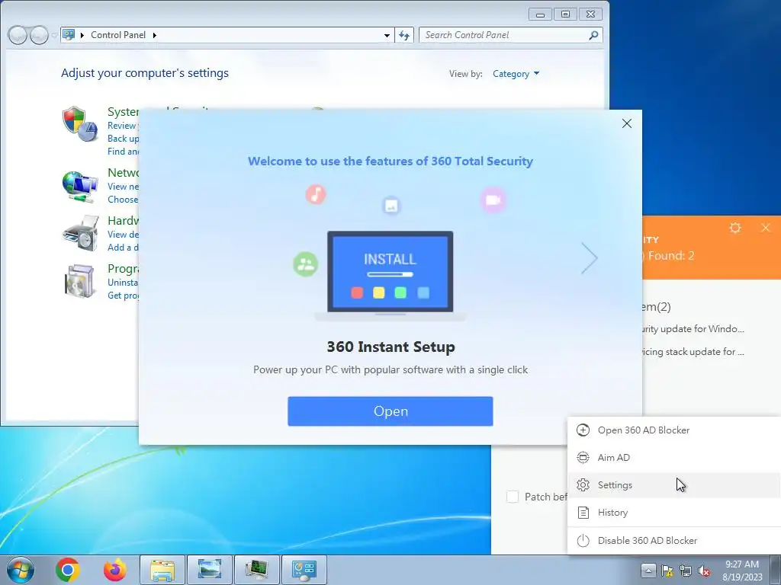Advance to next feature slide with right arrow

coord(590,258)
